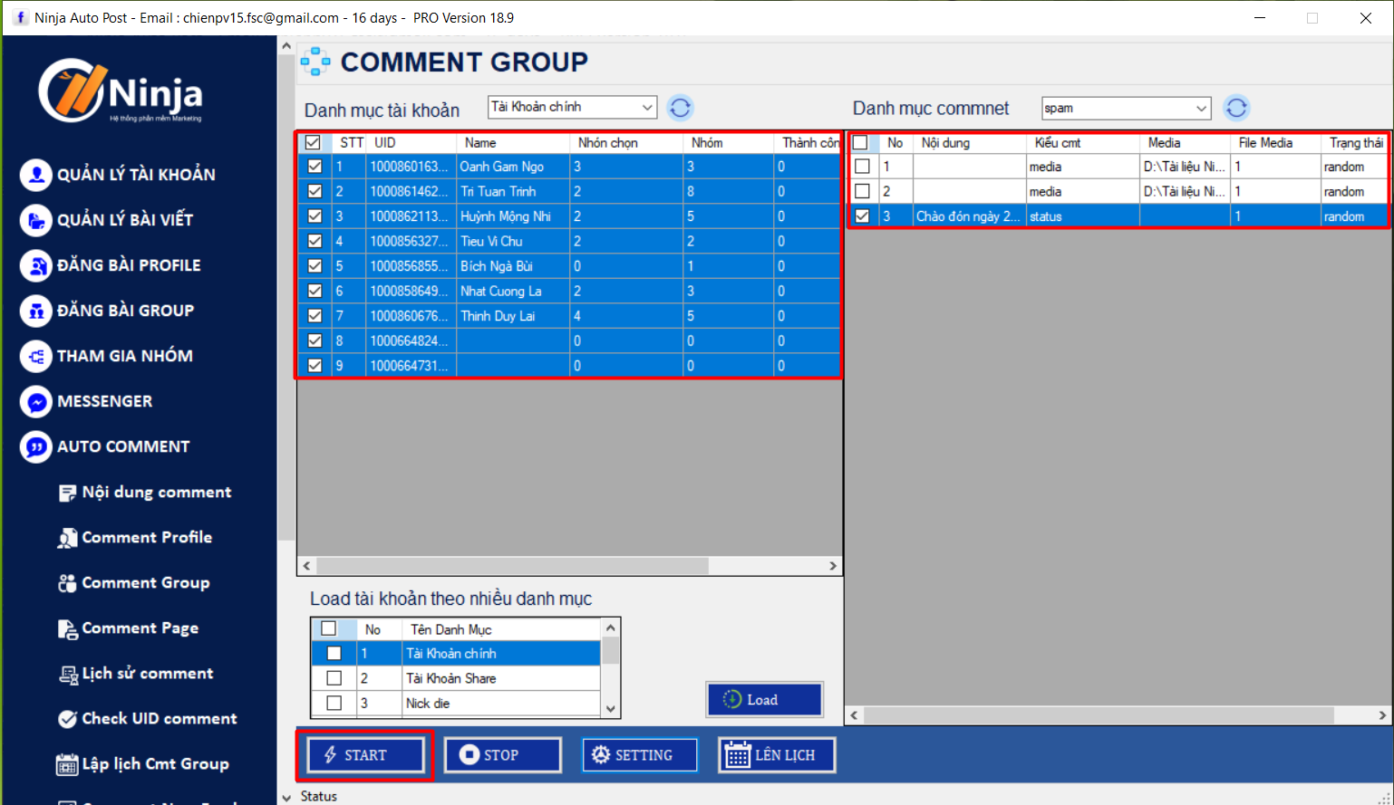Uncheck the Tri Tuan Trinh account
This screenshot has width=1394, height=805.
tap(315, 191)
